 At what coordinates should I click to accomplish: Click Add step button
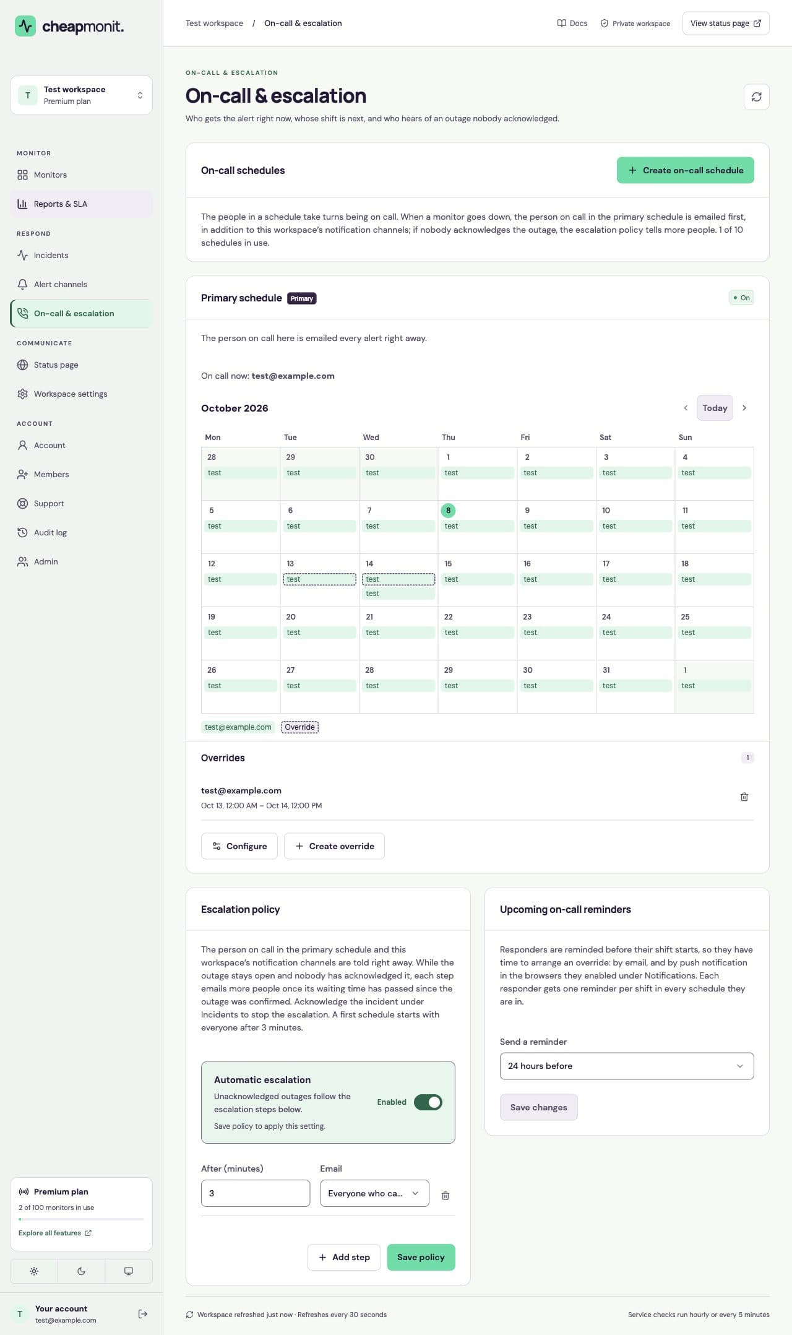(x=344, y=1257)
